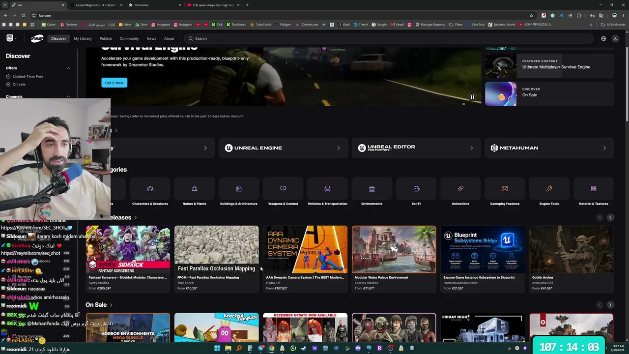Open the On Sale section heading
629x354 pixels.
point(99,305)
